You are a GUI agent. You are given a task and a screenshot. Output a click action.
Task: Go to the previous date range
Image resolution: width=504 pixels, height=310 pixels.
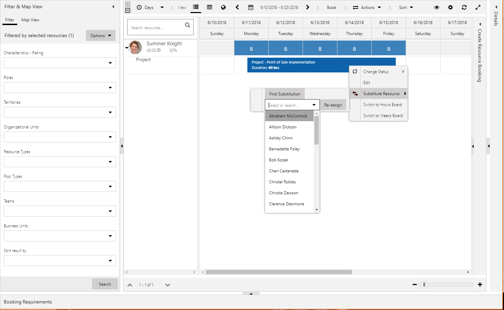(237, 7)
